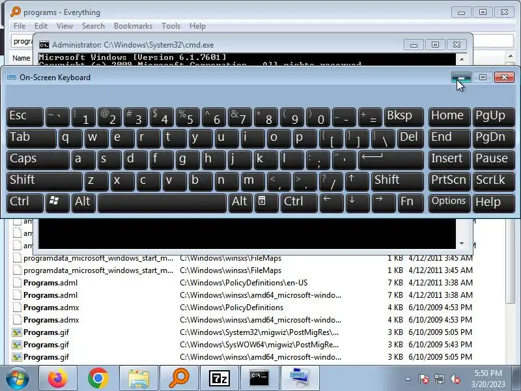Launch Firefox from the taskbar

[58, 378]
